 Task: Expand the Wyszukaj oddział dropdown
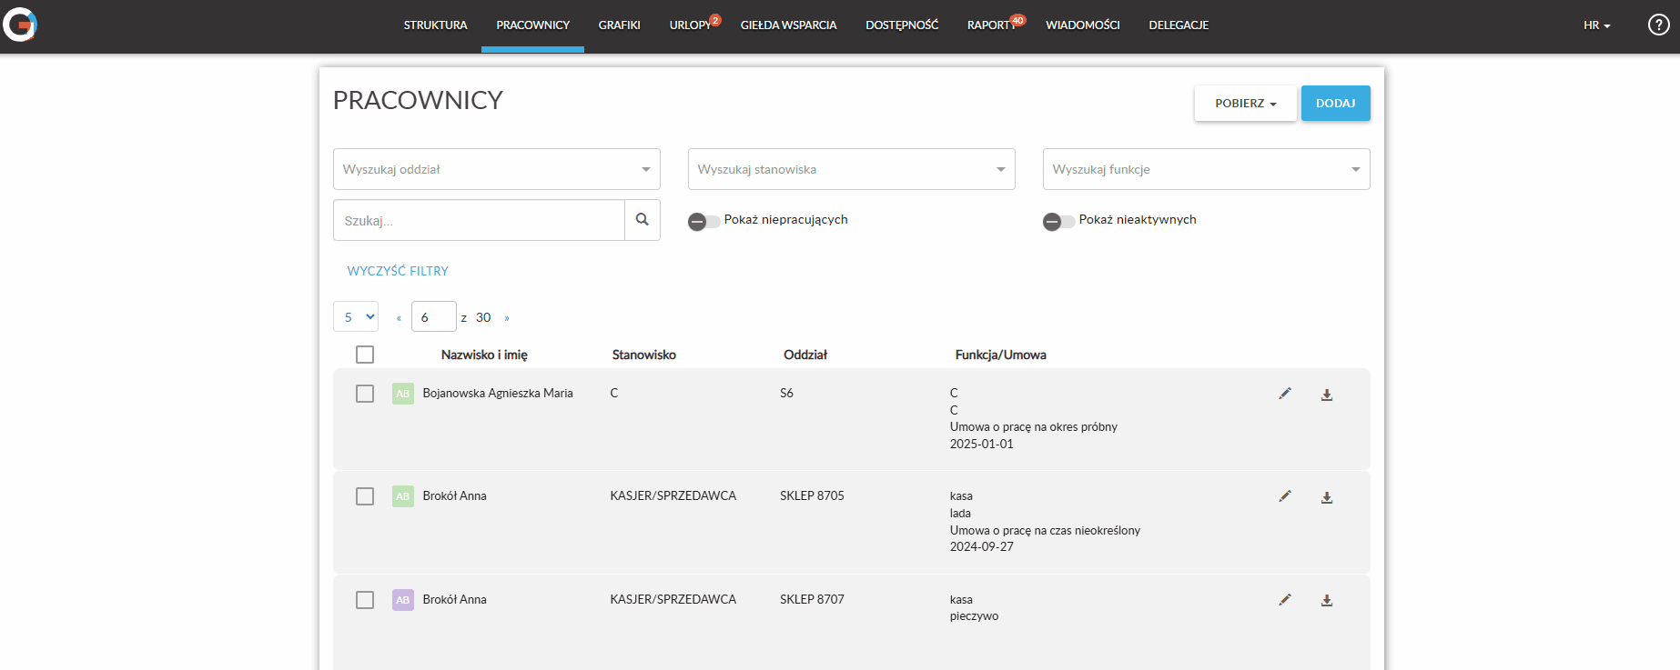click(496, 169)
